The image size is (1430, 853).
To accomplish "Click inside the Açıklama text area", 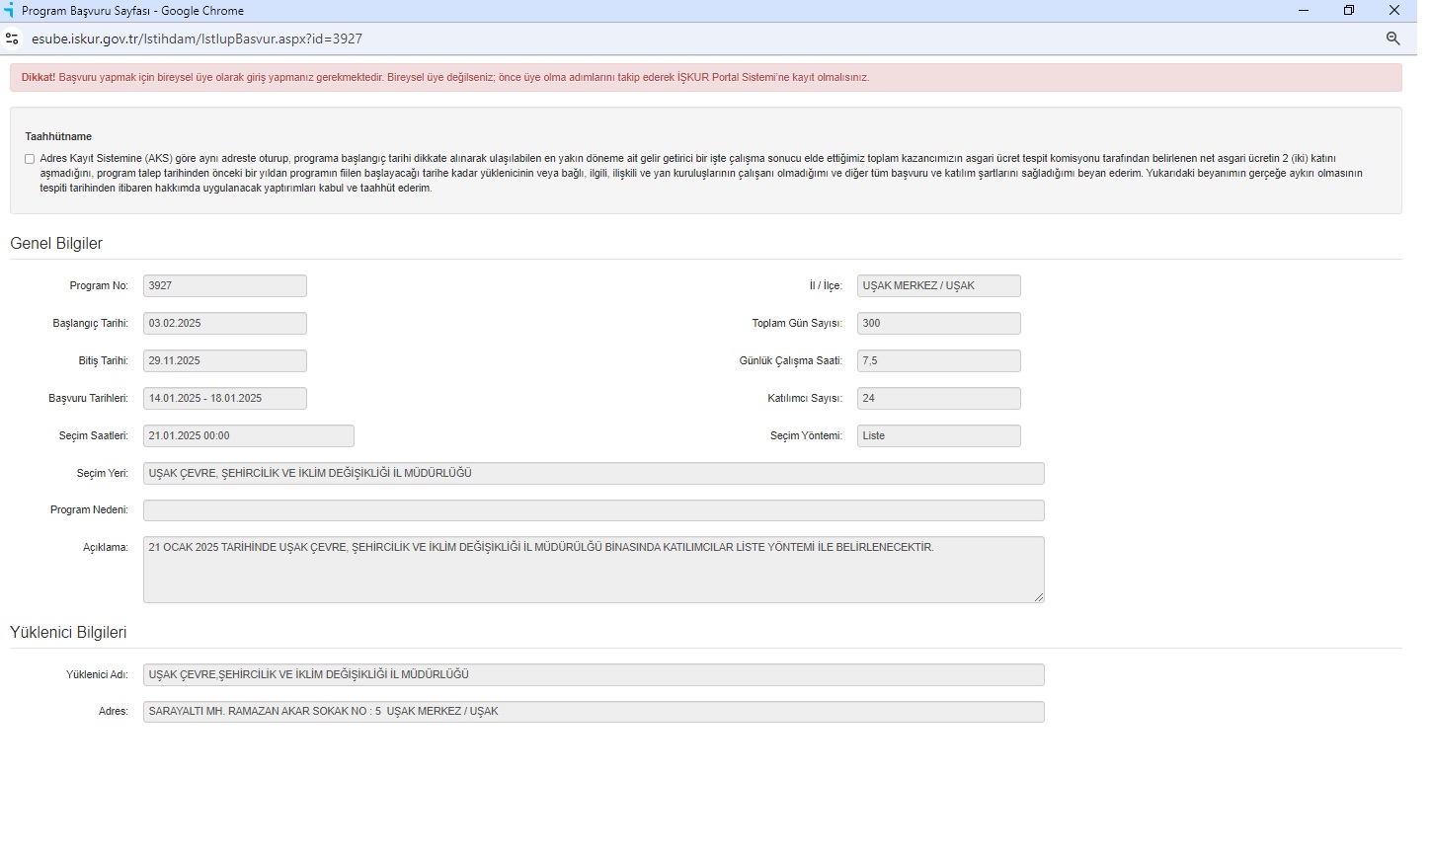I will click(594, 570).
